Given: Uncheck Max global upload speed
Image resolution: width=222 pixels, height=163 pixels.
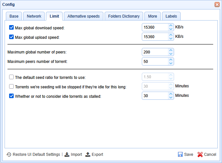Looking at the screenshot, I should [x=11, y=37].
